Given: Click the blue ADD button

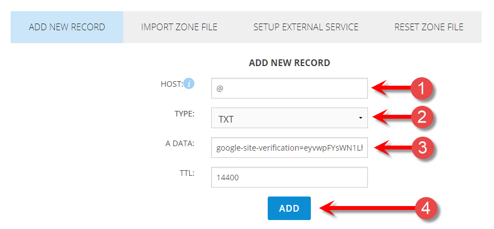Looking at the screenshot, I should pos(289,208).
